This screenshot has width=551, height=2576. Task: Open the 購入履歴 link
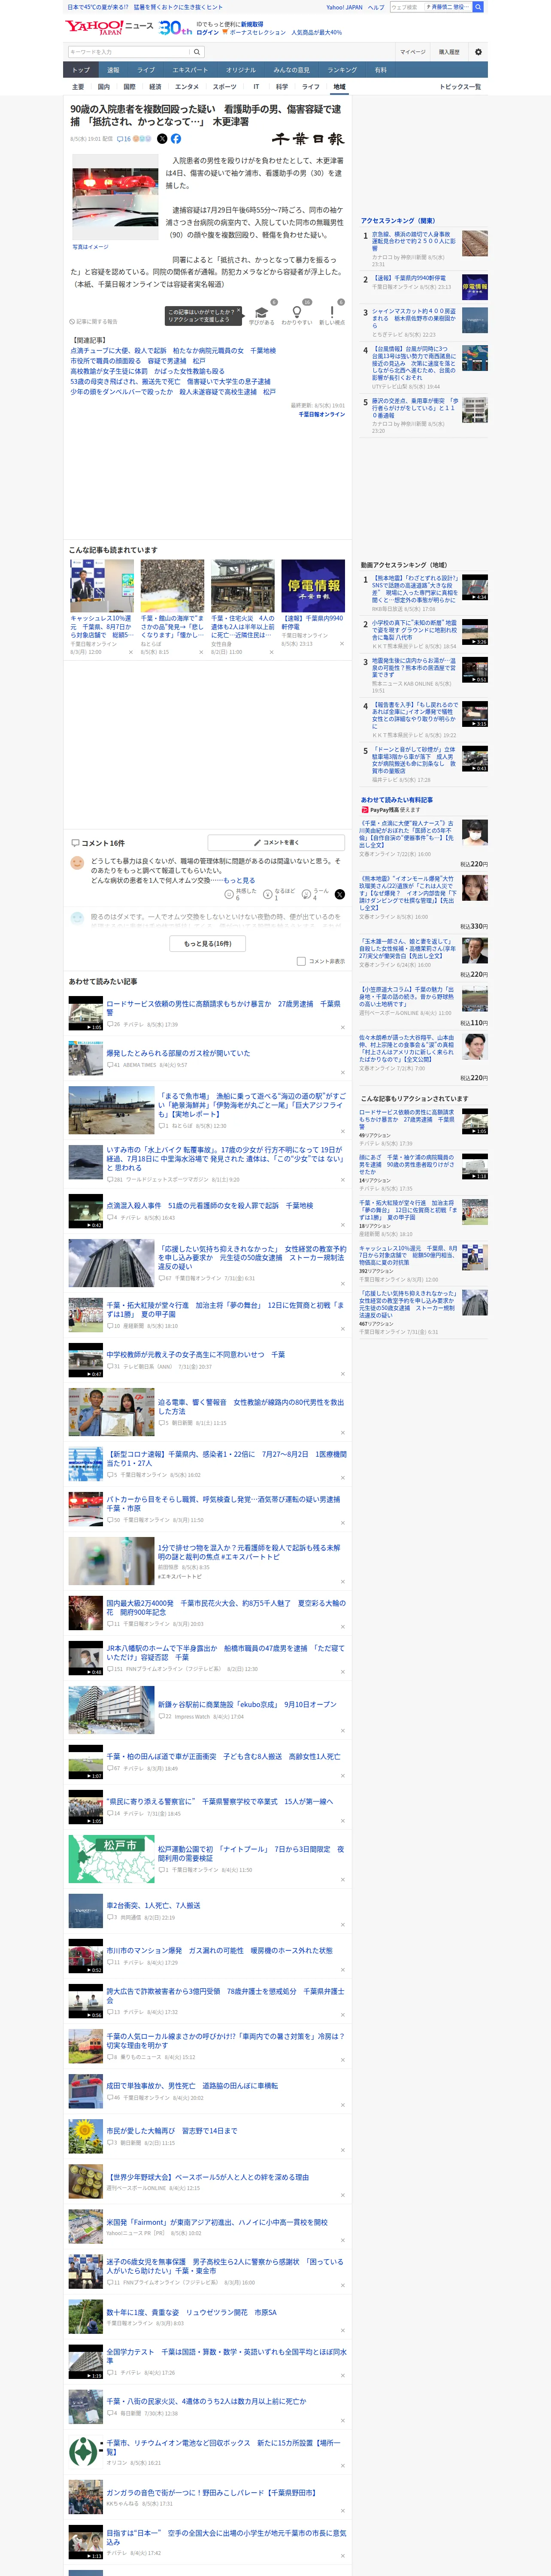pyautogui.click(x=449, y=52)
